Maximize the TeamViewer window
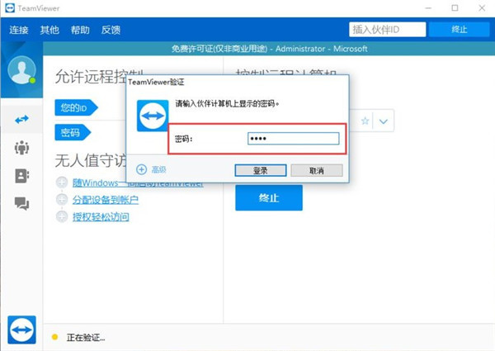The height and width of the screenshot is (351, 495). point(455,8)
